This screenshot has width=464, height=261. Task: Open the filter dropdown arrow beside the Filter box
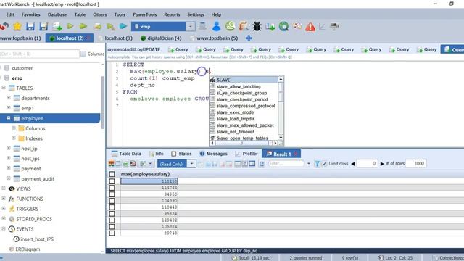[309, 164]
